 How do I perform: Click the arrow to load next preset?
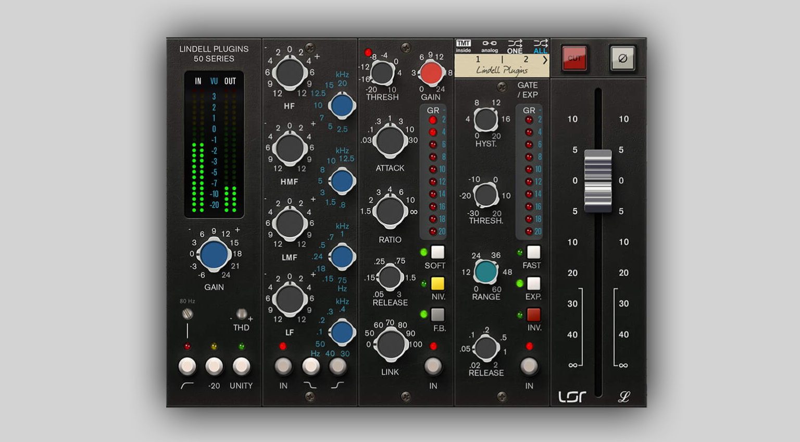(545, 60)
